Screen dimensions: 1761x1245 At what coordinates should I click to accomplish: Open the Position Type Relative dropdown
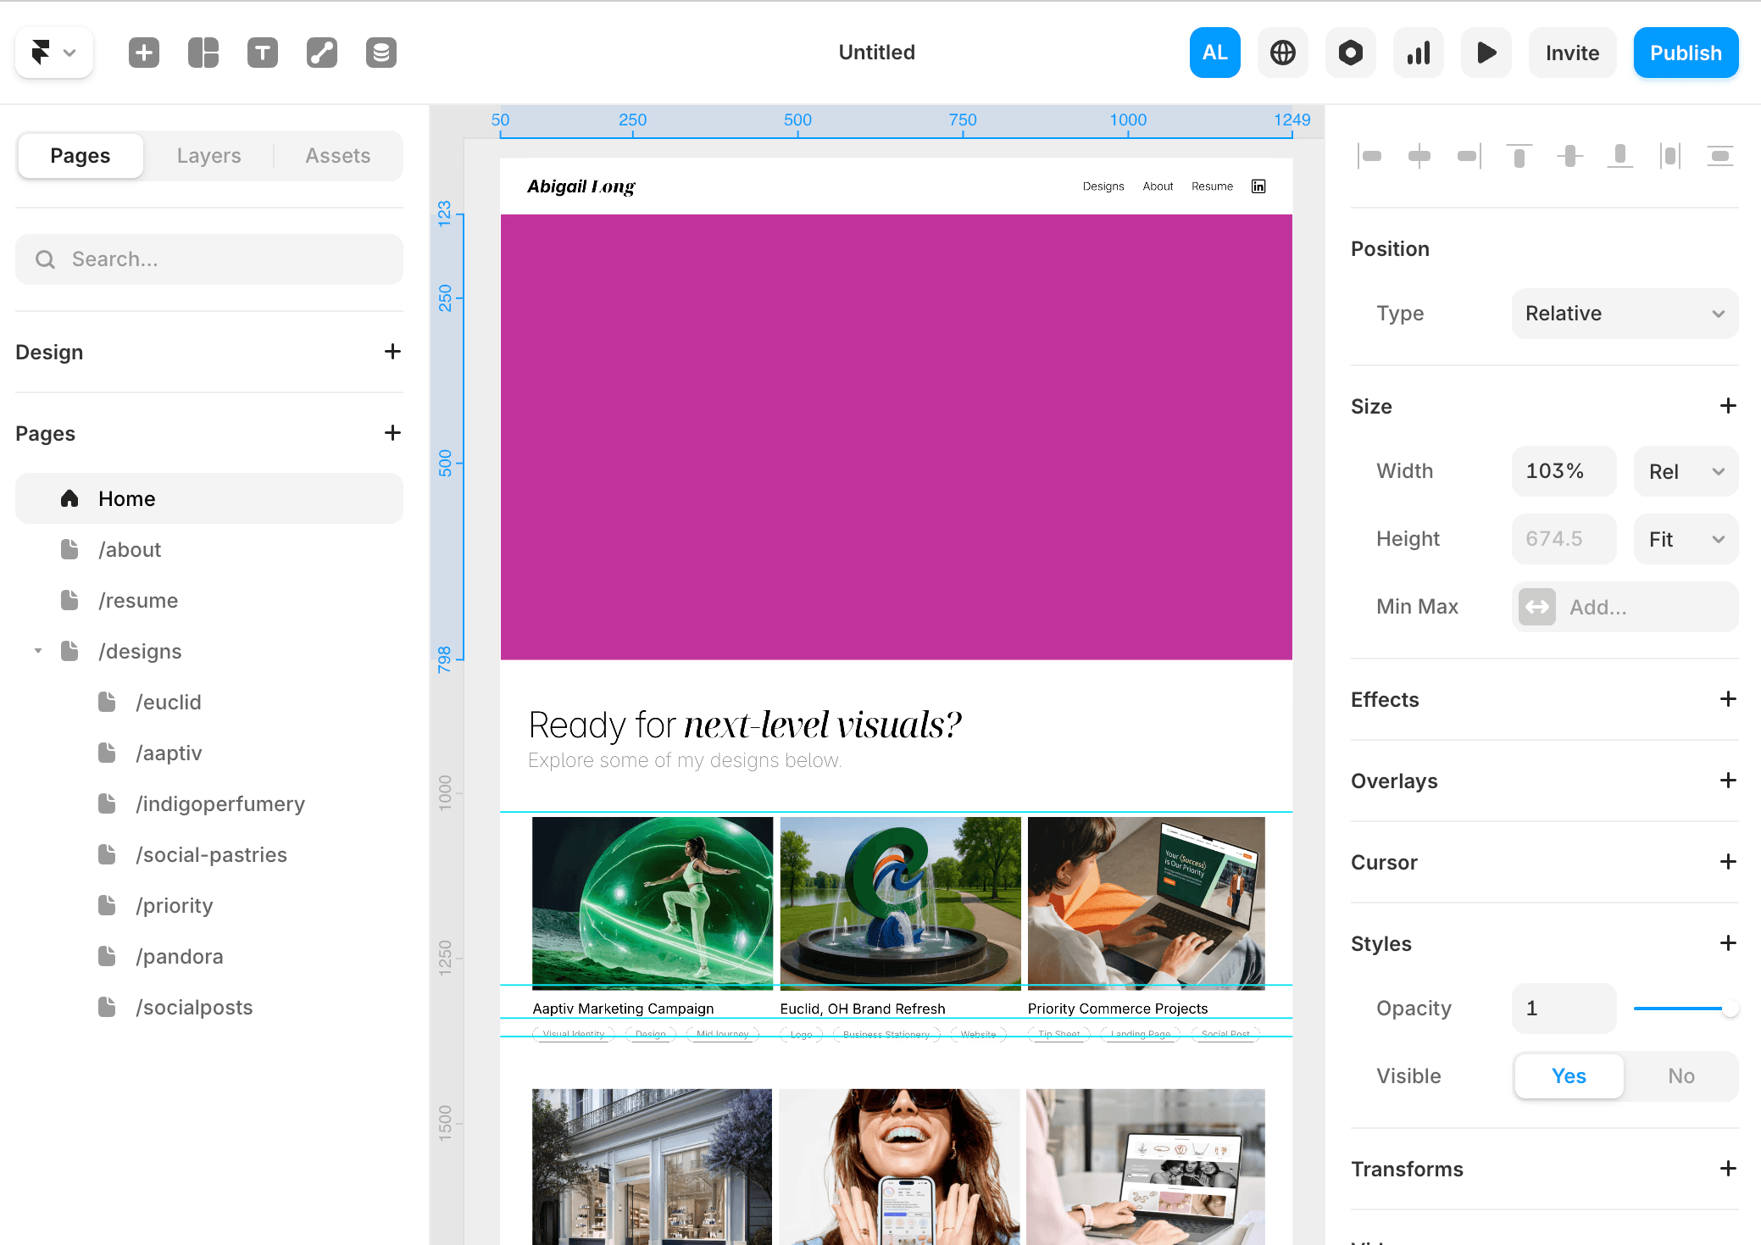coord(1625,314)
